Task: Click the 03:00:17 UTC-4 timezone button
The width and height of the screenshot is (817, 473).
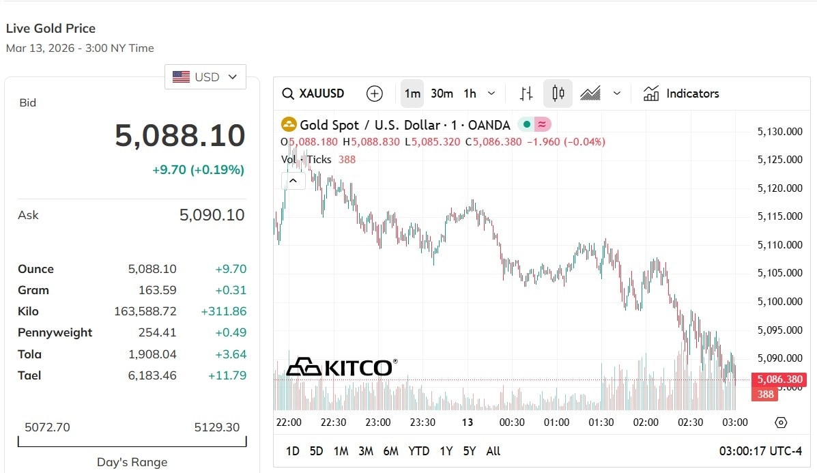Action: 760,451
